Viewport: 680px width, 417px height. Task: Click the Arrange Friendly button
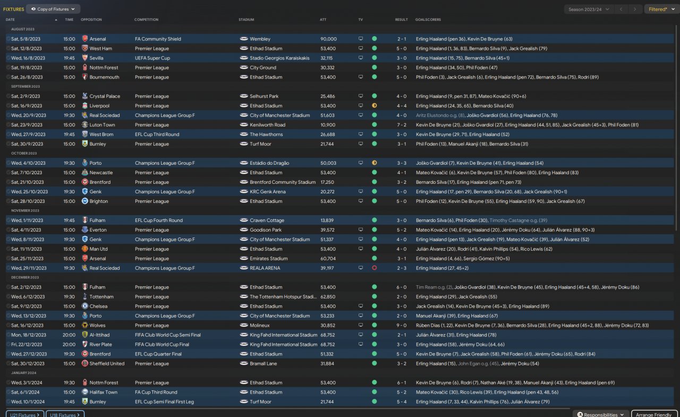click(654, 414)
